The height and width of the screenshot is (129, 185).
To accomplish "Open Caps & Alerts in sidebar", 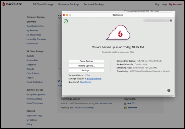I will point(33,73).
